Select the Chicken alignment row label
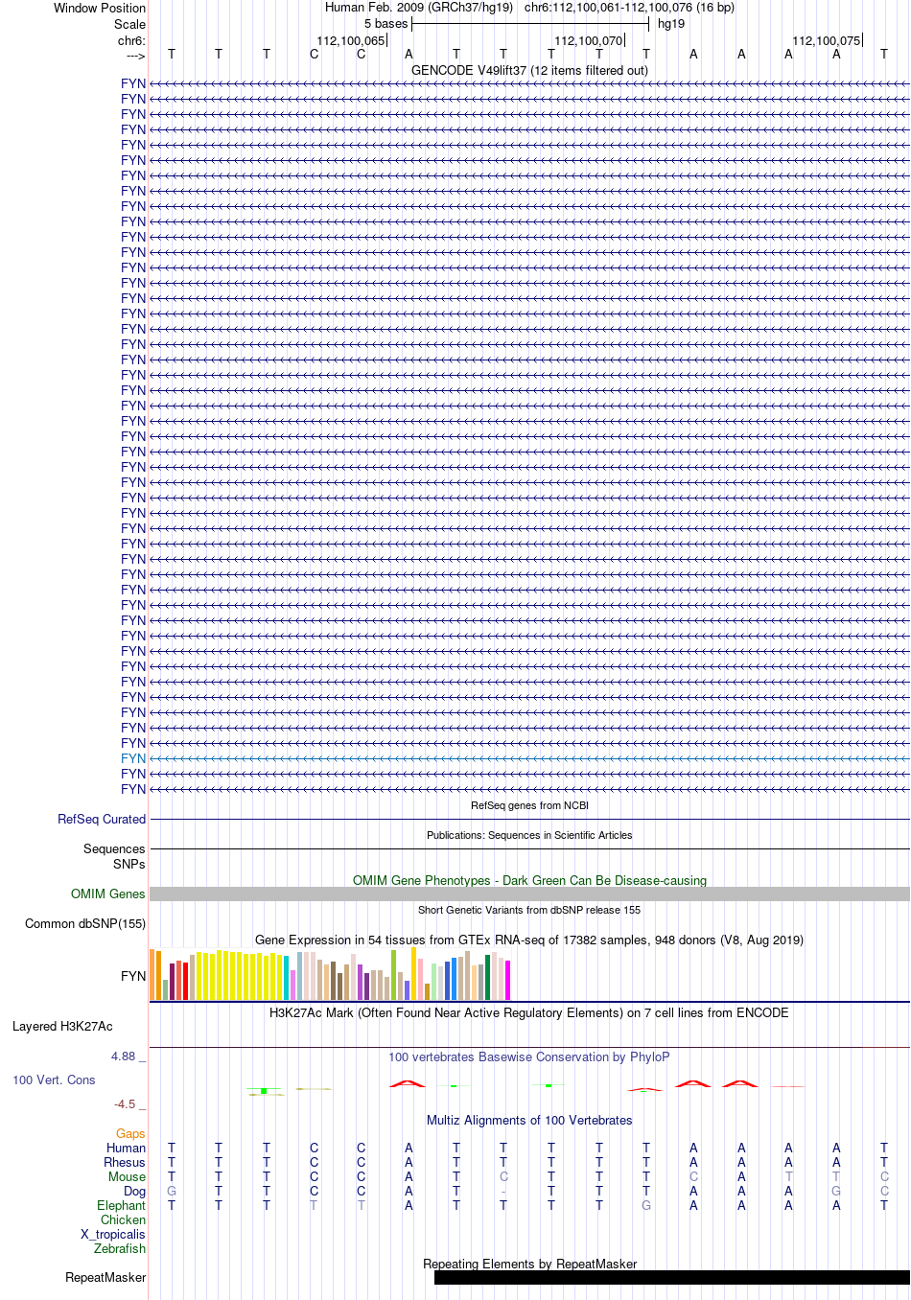 [x=124, y=1219]
